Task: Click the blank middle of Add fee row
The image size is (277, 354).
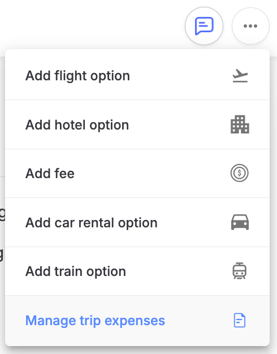Action: (x=152, y=174)
